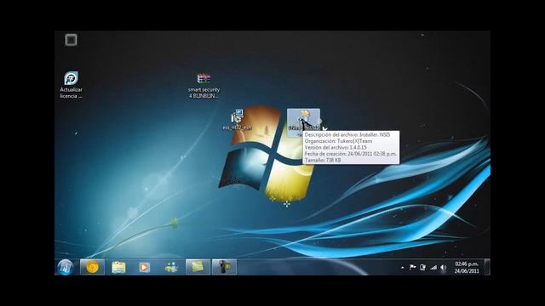Screen dimensions: 545x306
Task: Open network signal tray icon
Action: (x=433, y=268)
